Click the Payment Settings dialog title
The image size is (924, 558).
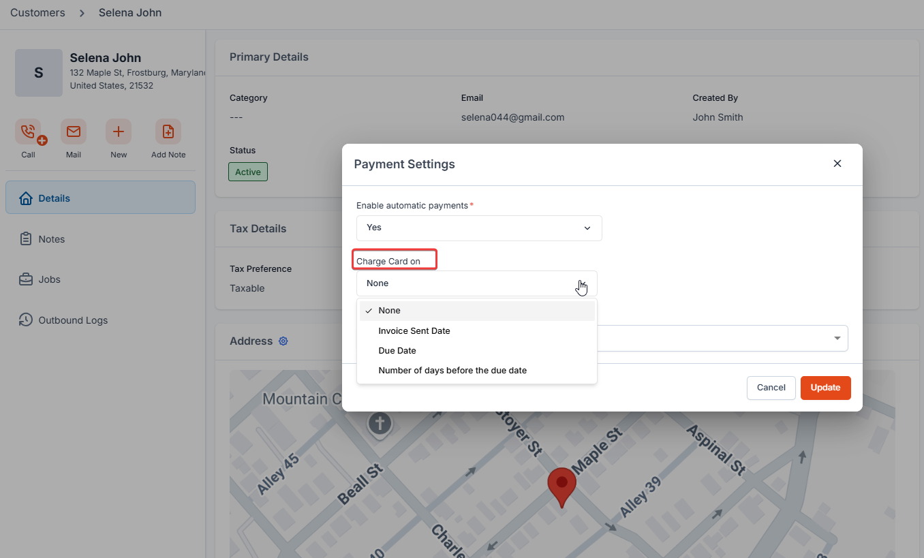click(x=405, y=164)
